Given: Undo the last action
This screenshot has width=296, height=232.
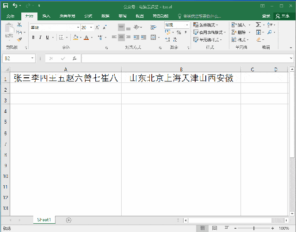Looking at the screenshot, I should point(15,6).
